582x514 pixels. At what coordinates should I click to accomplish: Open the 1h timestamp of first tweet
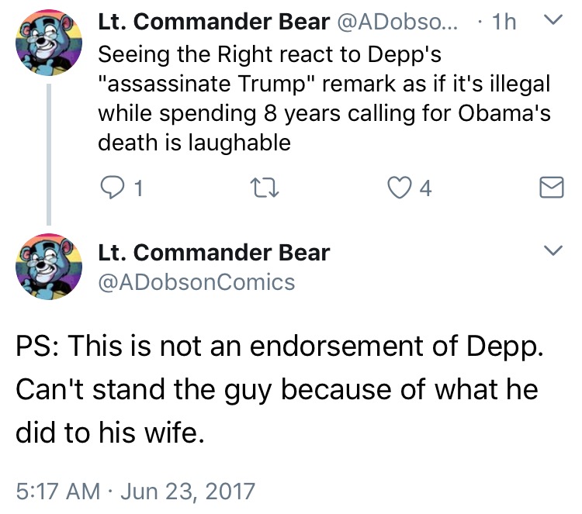pos(504,22)
